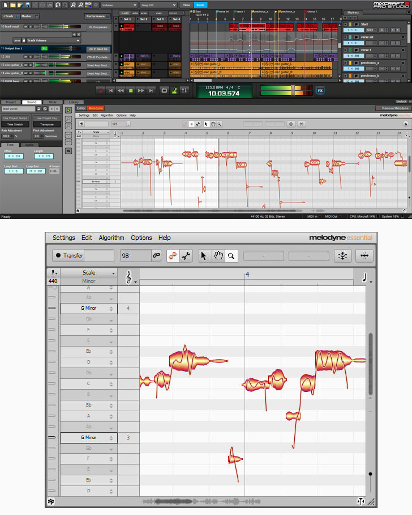Open Algorithm menu in lower Melodyne window
The width and height of the screenshot is (412, 515).
[x=111, y=238]
